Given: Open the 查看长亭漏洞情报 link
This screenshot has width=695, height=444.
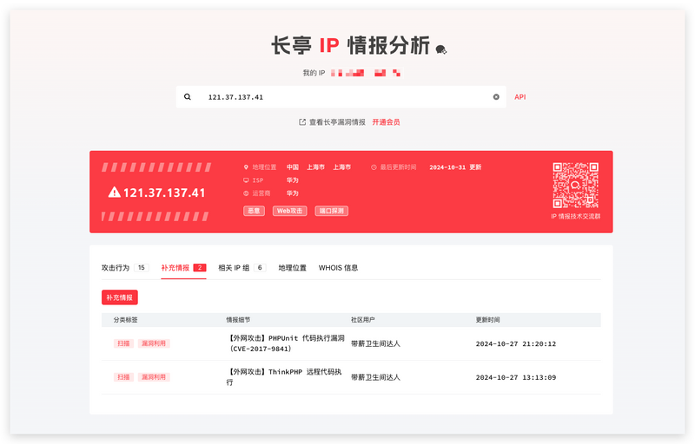Looking at the screenshot, I should click(337, 122).
